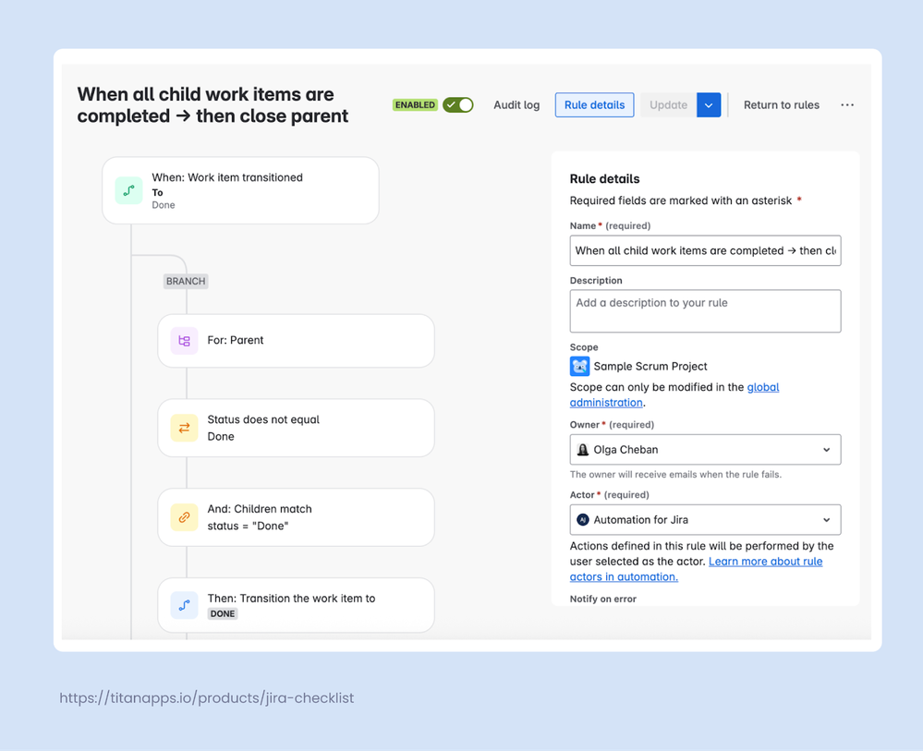The height and width of the screenshot is (751, 923).
Task: Open the Owner dropdown chevron
Action: tap(827, 450)
